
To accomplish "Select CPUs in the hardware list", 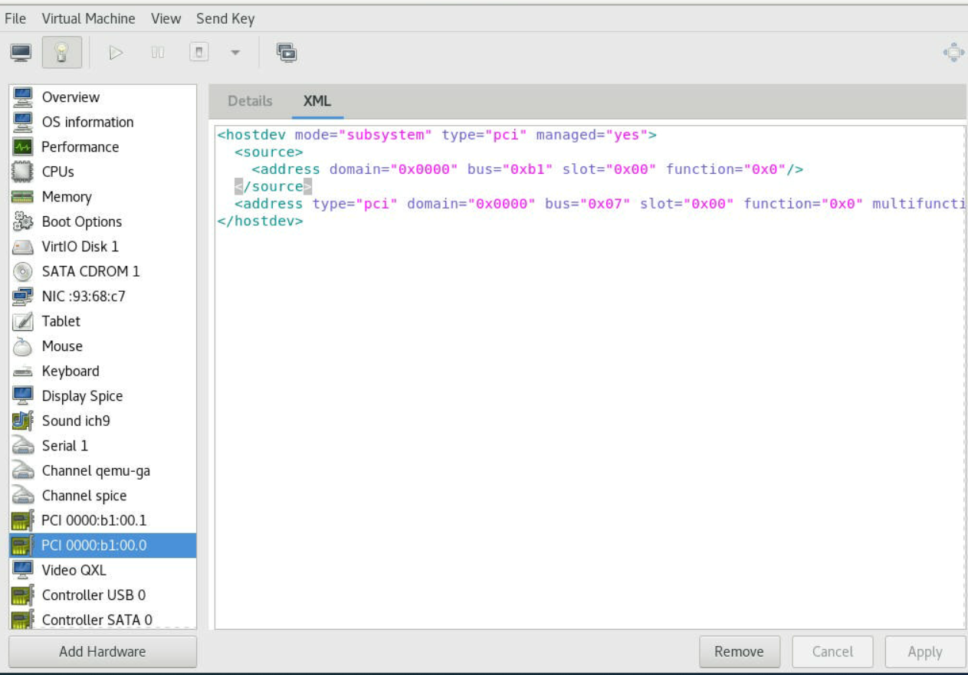I will (x=57, y=172).
